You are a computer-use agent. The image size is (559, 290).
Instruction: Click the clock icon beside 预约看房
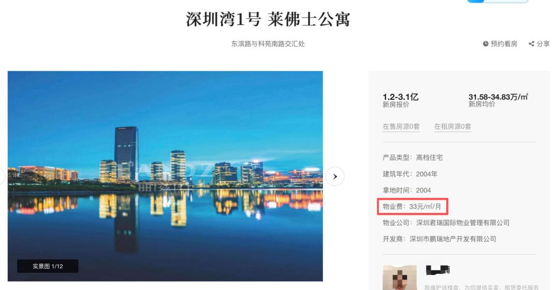tap(486, 44)
